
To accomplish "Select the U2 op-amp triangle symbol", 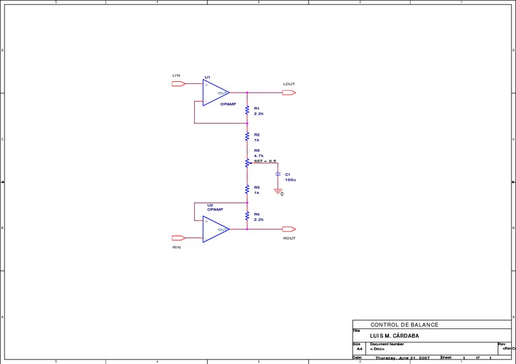I will 216,229.
